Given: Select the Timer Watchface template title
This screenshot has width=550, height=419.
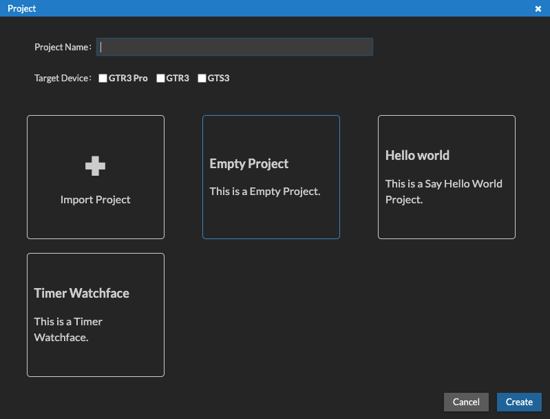Looking at the screenshot, I should coord(81,294).
